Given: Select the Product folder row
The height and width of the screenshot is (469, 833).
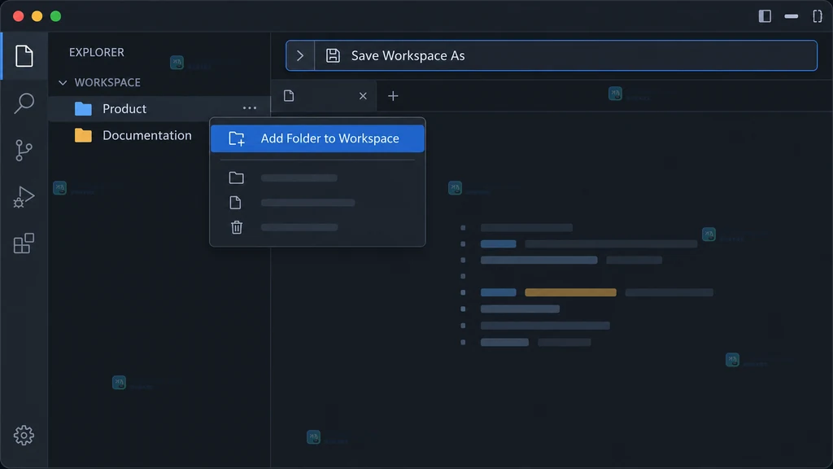Looking at the screenshot, I should 159,109.
